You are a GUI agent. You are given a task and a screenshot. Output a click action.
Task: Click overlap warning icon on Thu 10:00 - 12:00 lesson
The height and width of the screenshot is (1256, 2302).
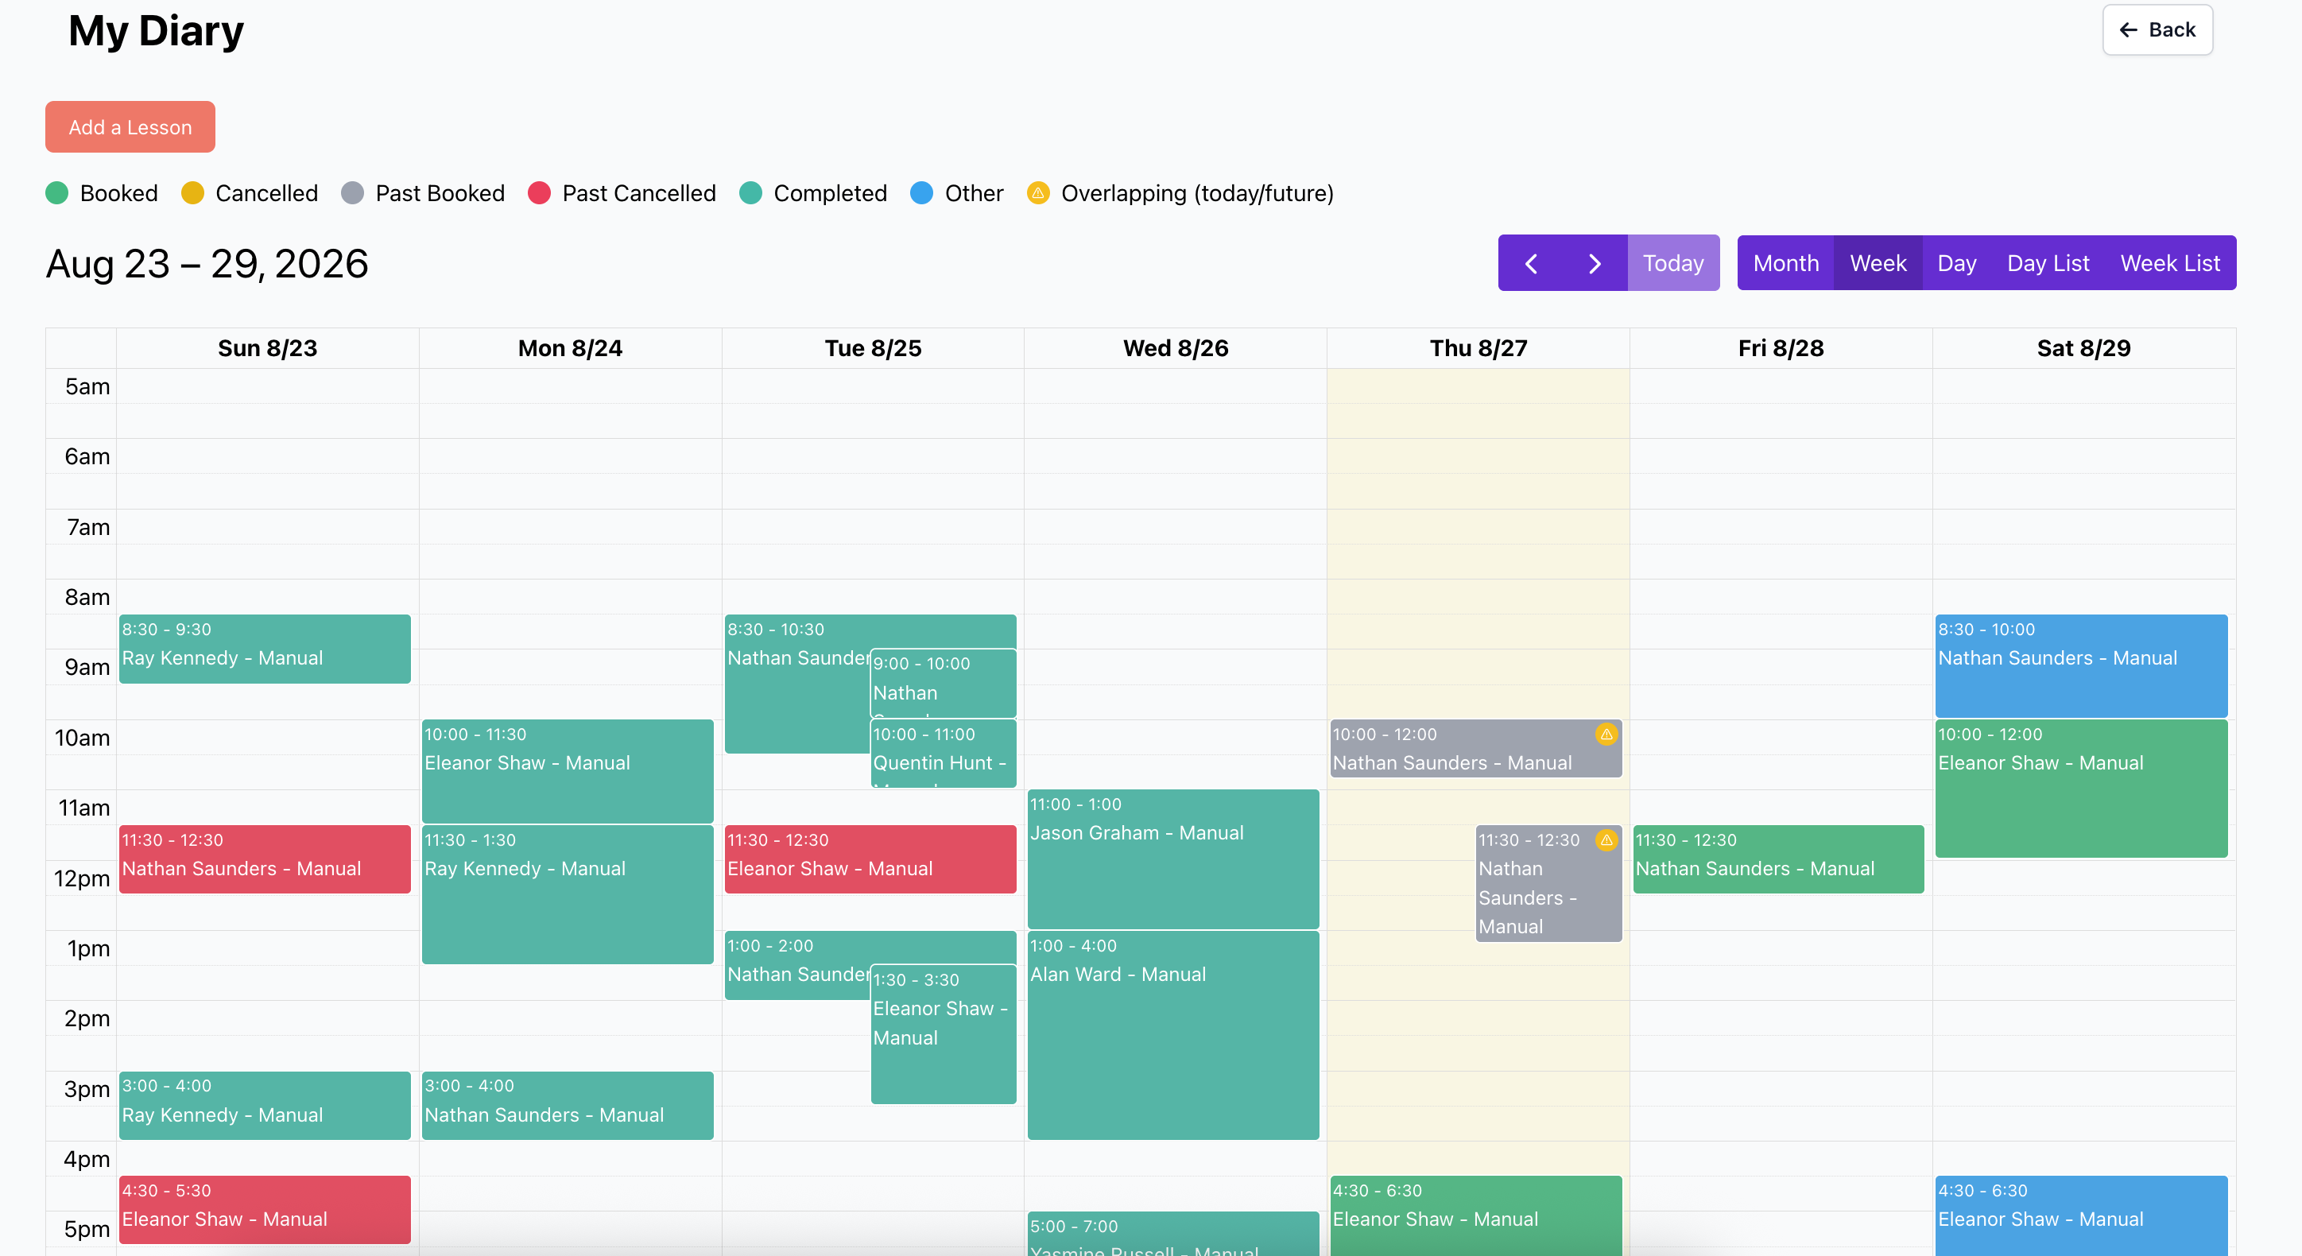point(1606,734)
